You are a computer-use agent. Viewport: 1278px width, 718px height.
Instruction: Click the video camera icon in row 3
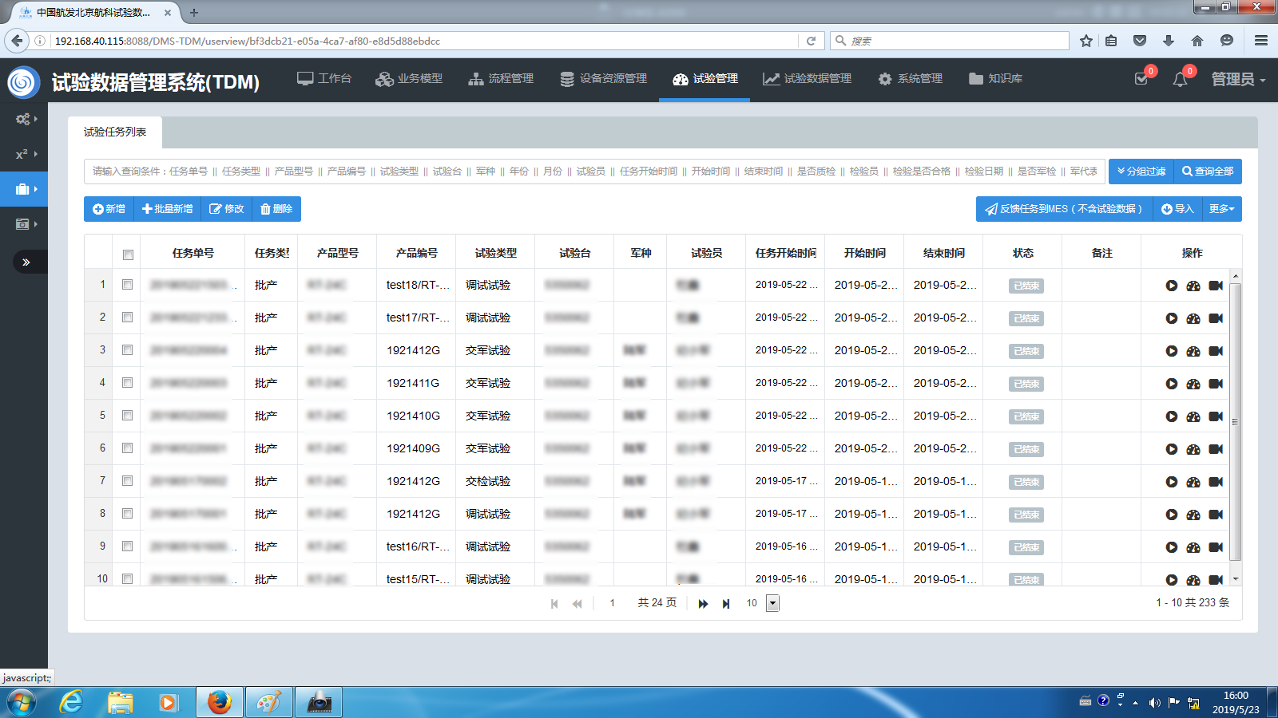coord(1216,351)
